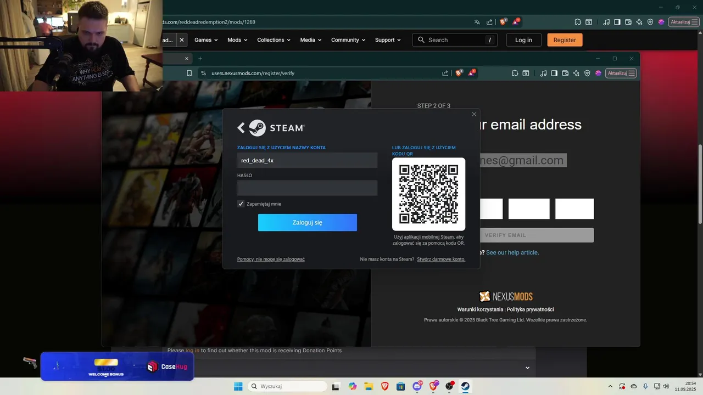Open the Collections dropdown menu
The width and height of the screenshot is (703, 395).
pyautogui.click(x=274, y=40)
